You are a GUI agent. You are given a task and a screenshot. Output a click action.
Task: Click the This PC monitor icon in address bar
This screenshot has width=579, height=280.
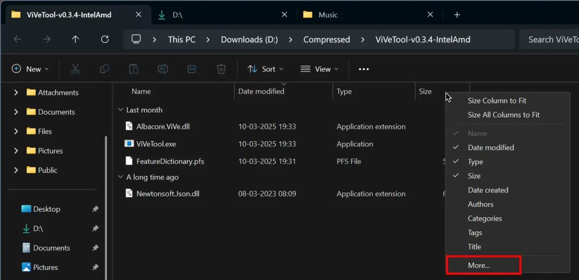click(136, 40)
